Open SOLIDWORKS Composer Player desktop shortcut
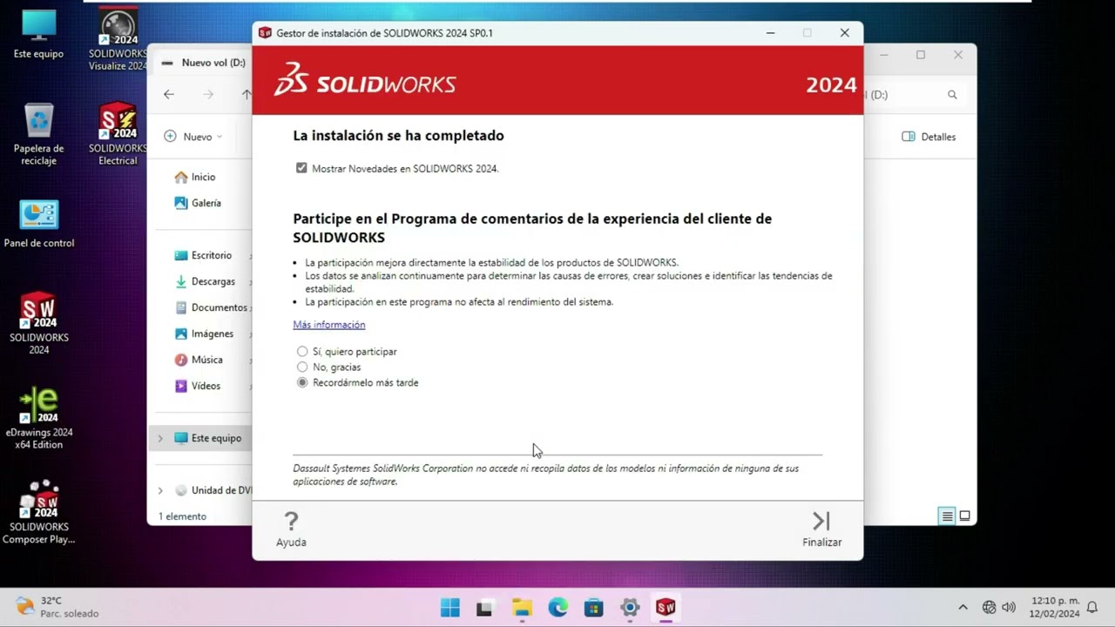Screen dimensions: 1115x627 coord(38,513)
